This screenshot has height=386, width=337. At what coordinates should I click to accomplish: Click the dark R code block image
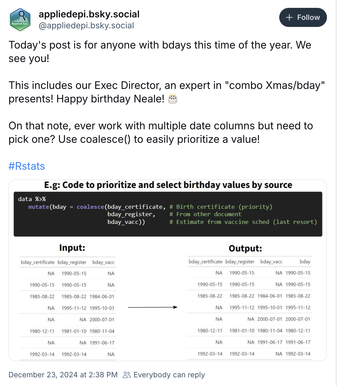168,214
